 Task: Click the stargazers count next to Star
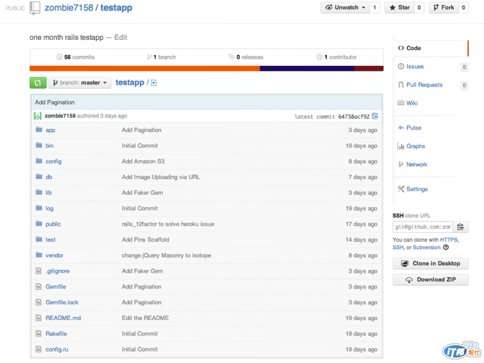click(419, 7)
